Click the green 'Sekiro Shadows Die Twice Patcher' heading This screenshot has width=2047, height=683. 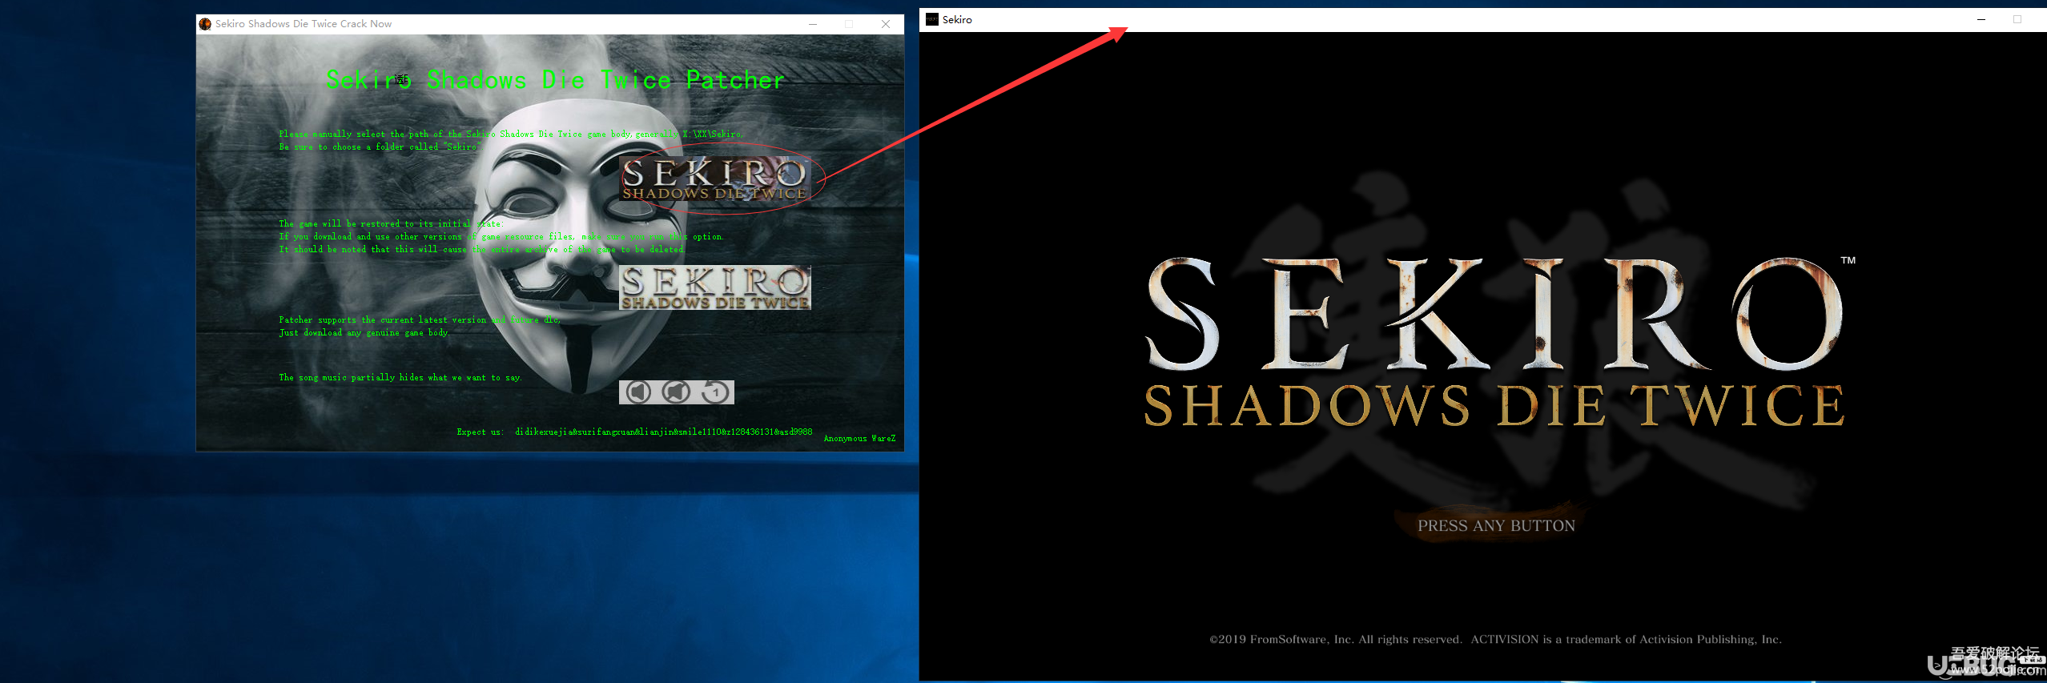(x=555, y=80)
